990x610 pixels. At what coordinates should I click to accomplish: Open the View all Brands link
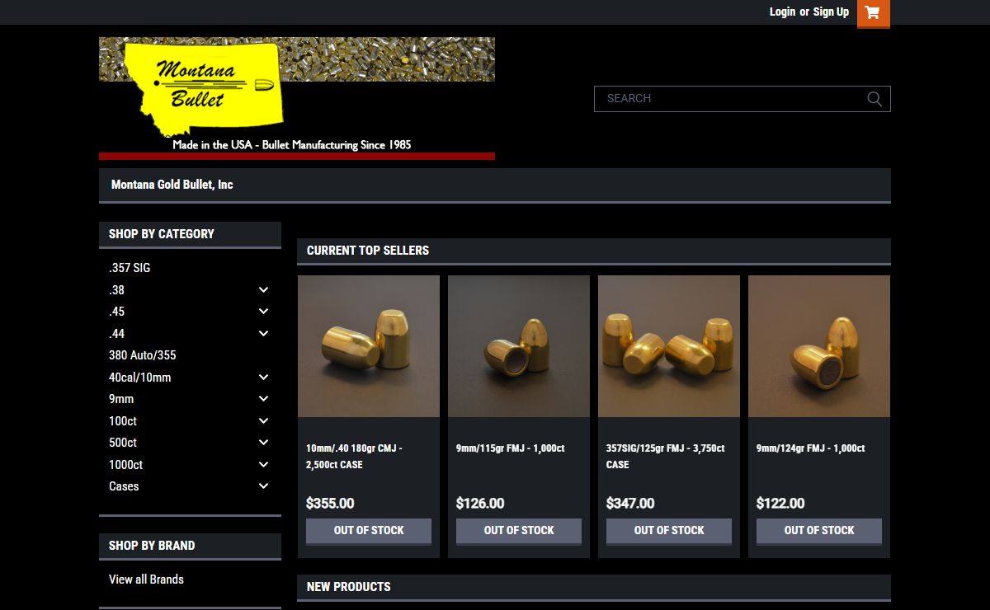point(146,579)
